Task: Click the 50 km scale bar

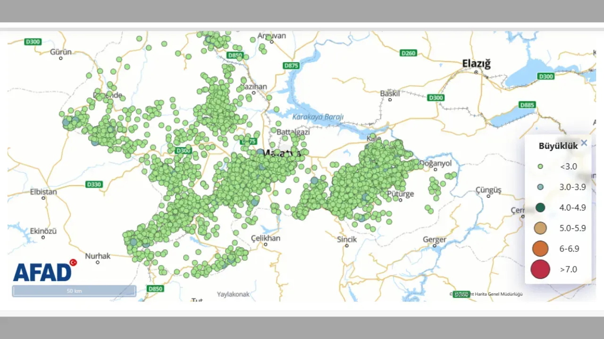Action: (74, 291)
